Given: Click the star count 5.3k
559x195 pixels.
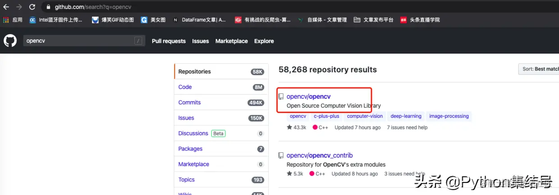Looking at the screenshot, I should point(295,174).
